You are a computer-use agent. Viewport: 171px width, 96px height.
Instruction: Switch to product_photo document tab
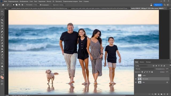pyautogui.click(x=39, y=8)
